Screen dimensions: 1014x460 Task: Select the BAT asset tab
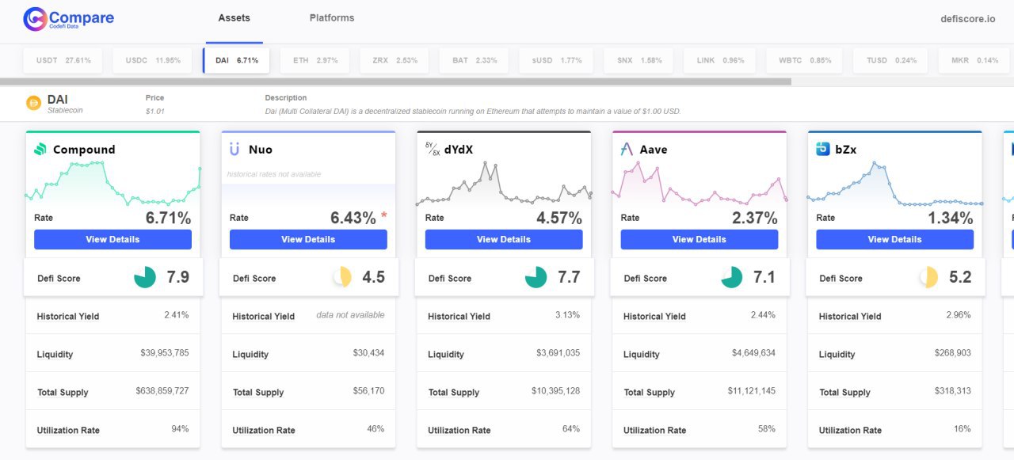coord(475,60)
